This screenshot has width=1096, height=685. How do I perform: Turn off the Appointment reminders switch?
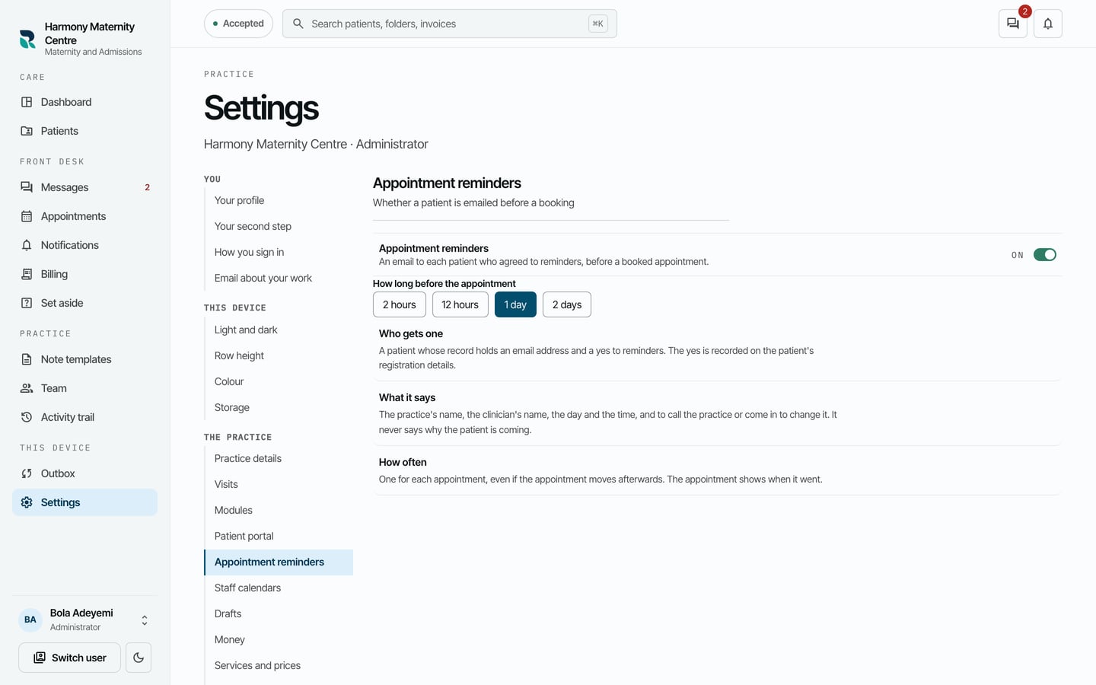(x=1045, y=255)
